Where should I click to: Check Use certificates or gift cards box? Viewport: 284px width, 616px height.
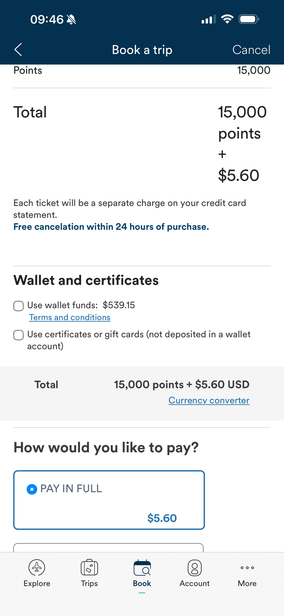pos(19,335)
